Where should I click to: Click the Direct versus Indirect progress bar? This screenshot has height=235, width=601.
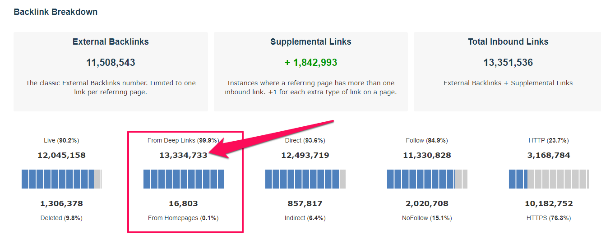click(305, 179)
